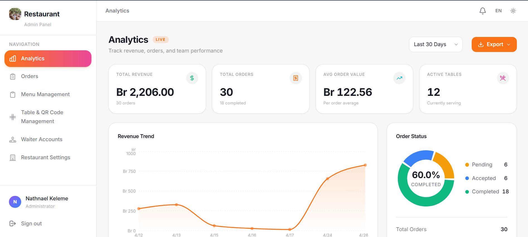Image resolution: width=528 pixels, height=237 pixels.
Task: Click the LIVE badge
Action: pos(161,39)
